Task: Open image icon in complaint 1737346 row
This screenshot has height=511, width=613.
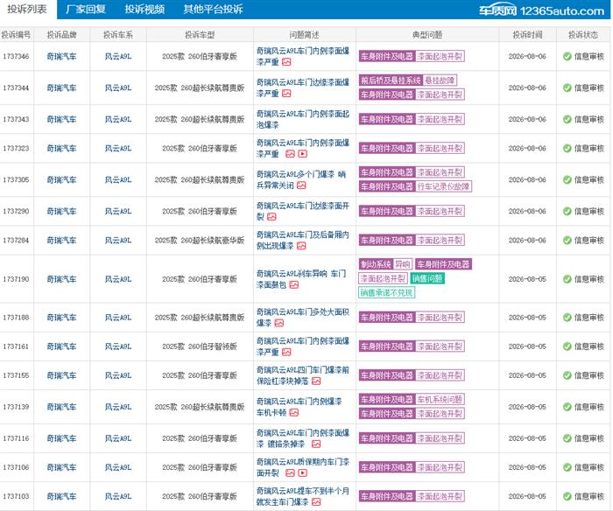Action: coord(286,62)
